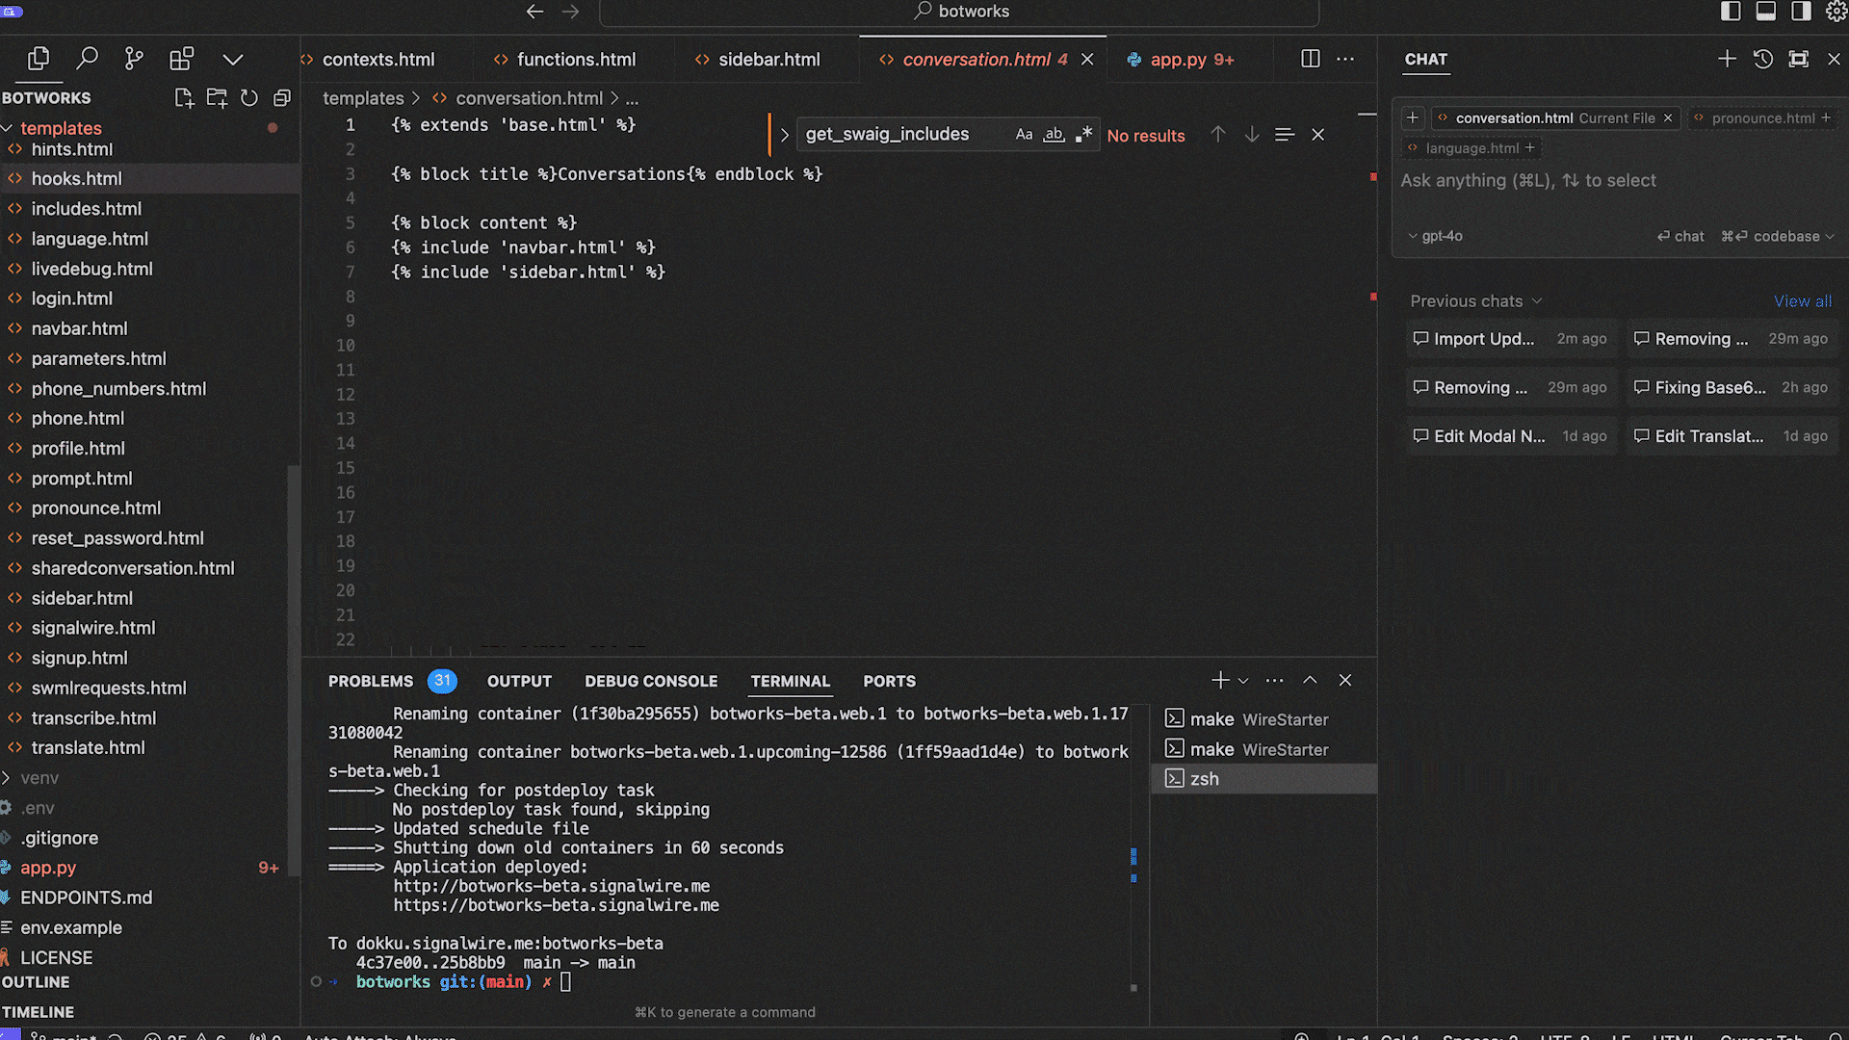Open the Source Control view icon
The height and width of the screenshot is (1040, 1849).
pos(134,59)
